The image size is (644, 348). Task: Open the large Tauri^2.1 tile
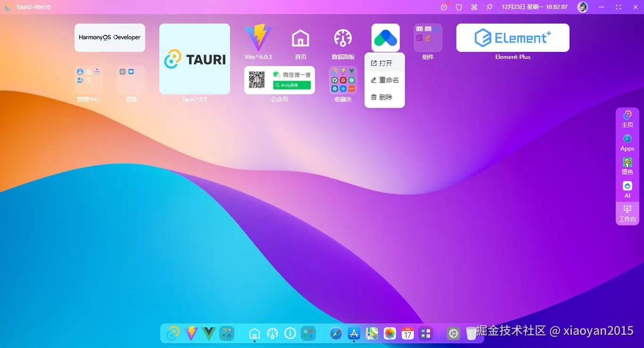pyautogui.click(x=195, y=59)
